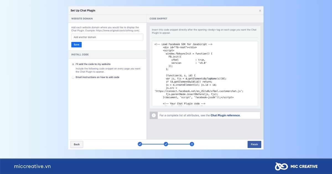Select "I'll add the code to my website"
Image resolution: width=332 pixels, height=174 pixels.
73,64
